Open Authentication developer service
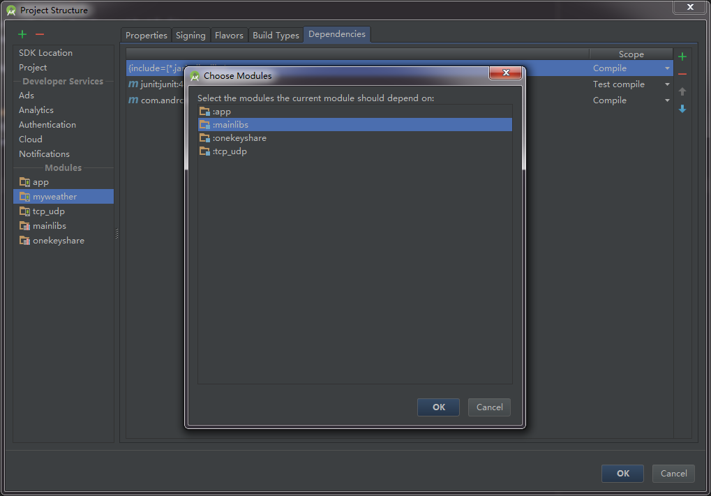The image size is (711, 496). coord(47,125)
